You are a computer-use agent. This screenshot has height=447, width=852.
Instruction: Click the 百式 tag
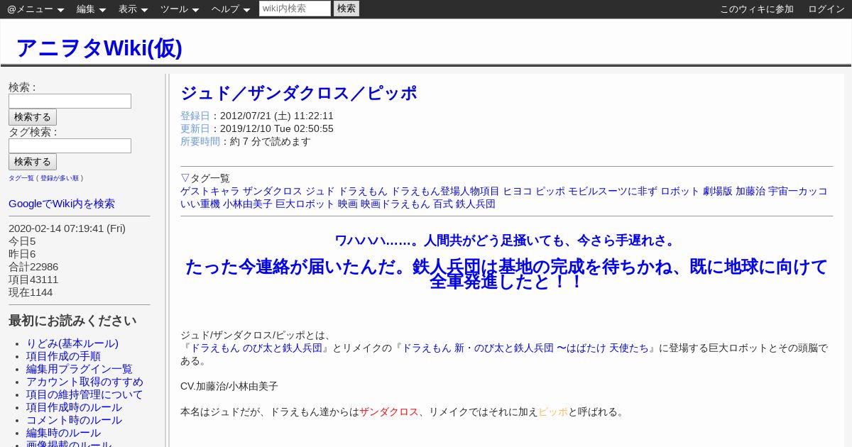[x=443, y=204]
